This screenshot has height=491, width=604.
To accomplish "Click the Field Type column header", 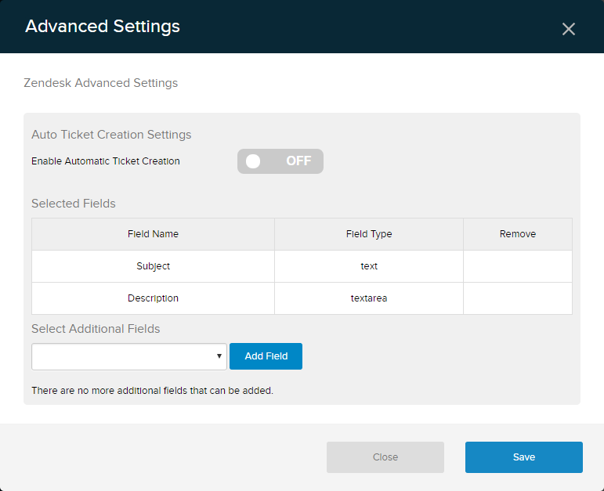I will 368,234.
